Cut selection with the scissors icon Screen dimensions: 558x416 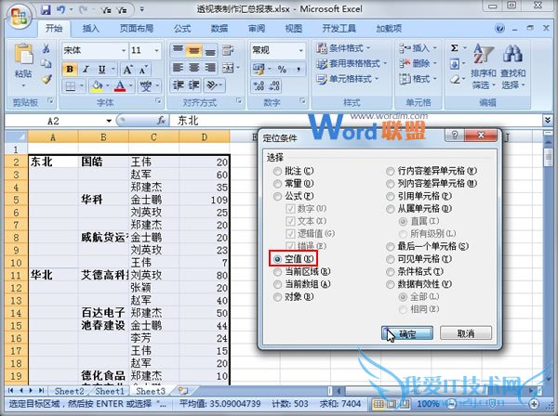coord(46,48)
